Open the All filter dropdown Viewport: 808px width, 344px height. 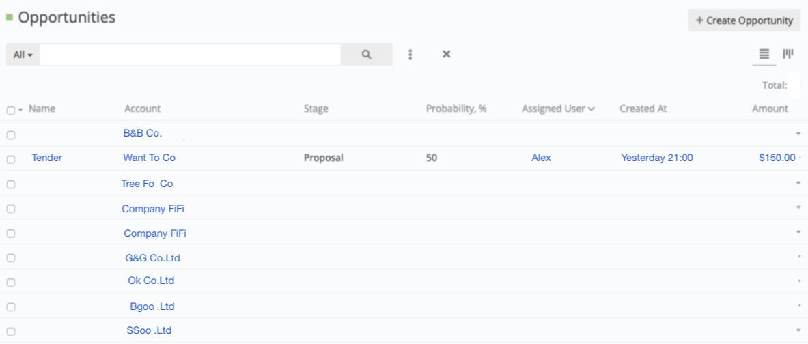coord(23,55)
